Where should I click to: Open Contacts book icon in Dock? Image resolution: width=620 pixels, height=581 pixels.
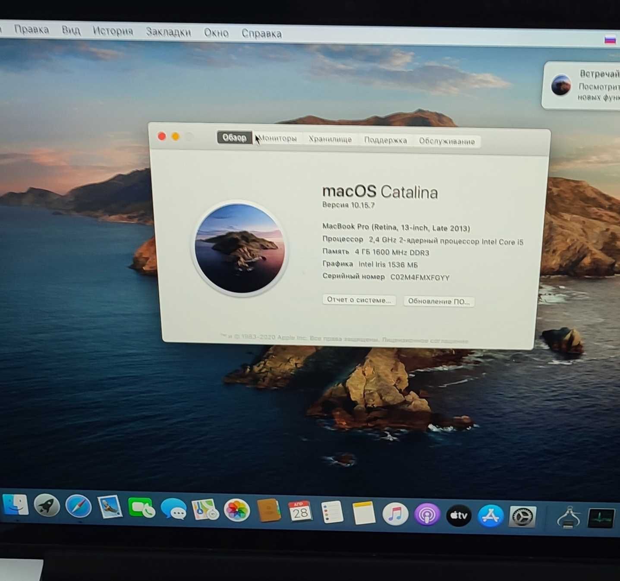pos(268,512)
